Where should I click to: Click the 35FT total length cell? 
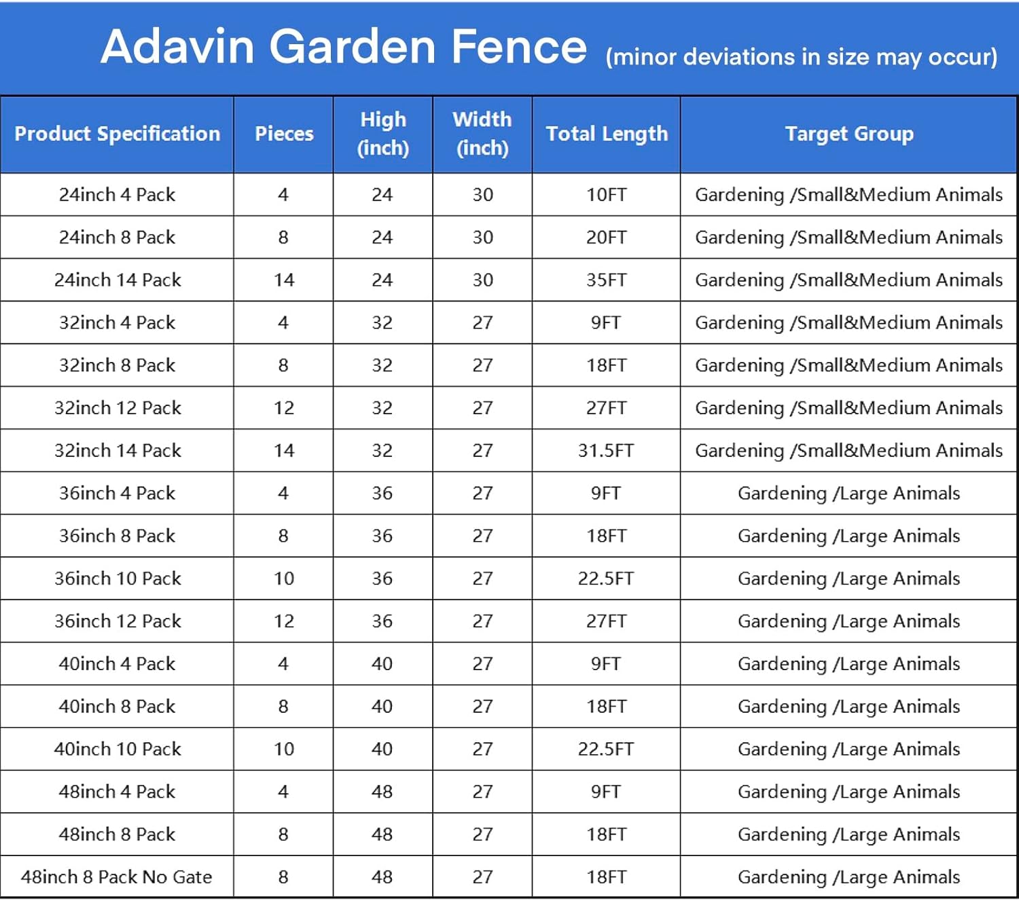click(606, 280)
